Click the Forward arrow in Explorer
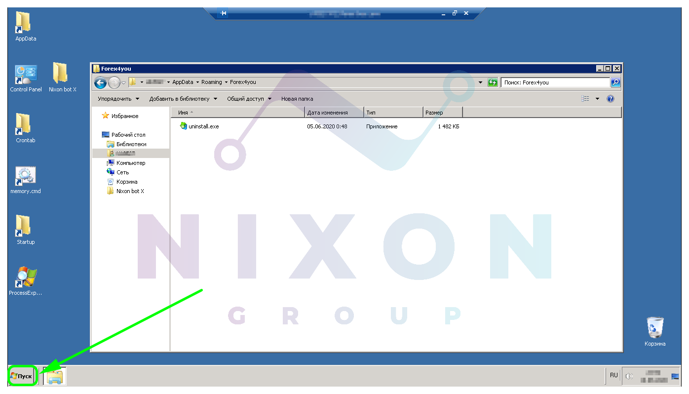This screenshot has height=394, width=689. [114, 82]
